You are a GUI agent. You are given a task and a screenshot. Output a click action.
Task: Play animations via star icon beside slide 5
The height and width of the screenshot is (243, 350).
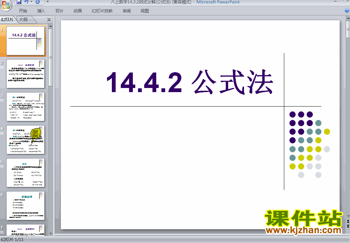pyautogui.click(x=2, y=166)
